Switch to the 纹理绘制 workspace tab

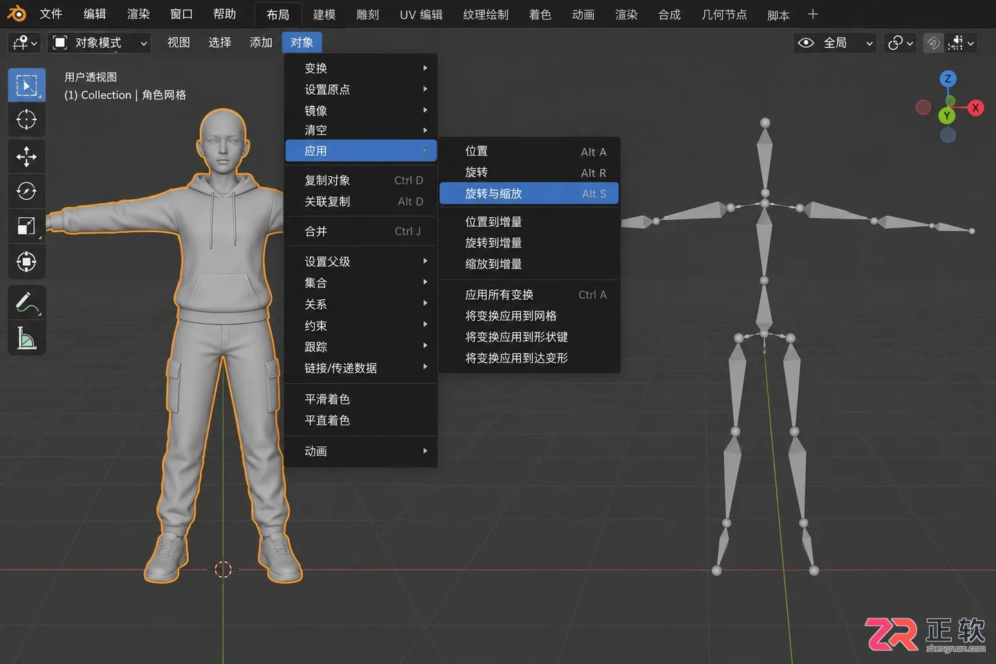[486, 15]
